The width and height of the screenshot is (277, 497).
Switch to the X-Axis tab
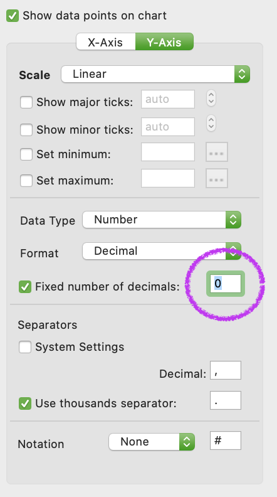click(x=105, y=42)
